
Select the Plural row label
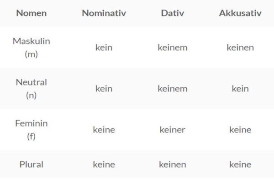31,164
